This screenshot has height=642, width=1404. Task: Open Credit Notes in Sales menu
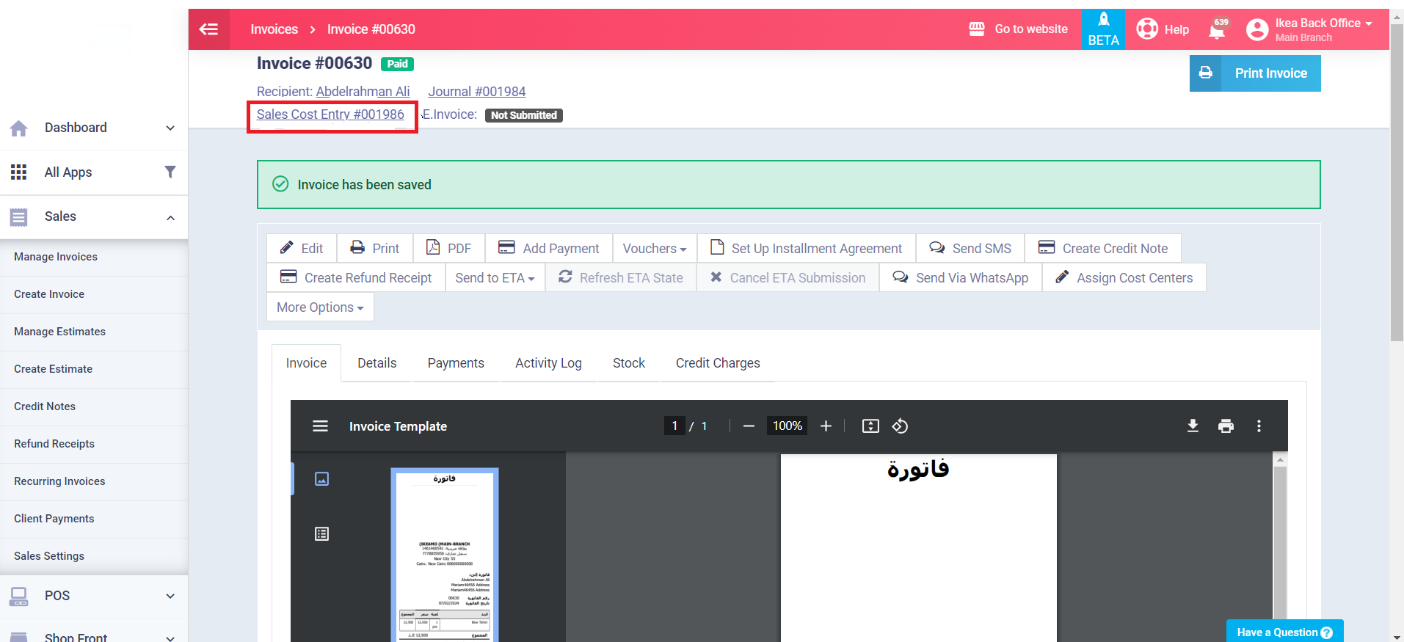click(45, 406)
